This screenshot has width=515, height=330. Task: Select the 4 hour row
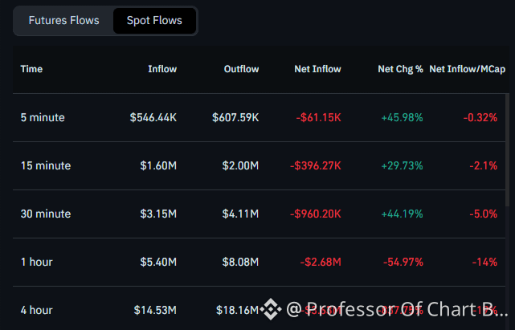[259, 308]
